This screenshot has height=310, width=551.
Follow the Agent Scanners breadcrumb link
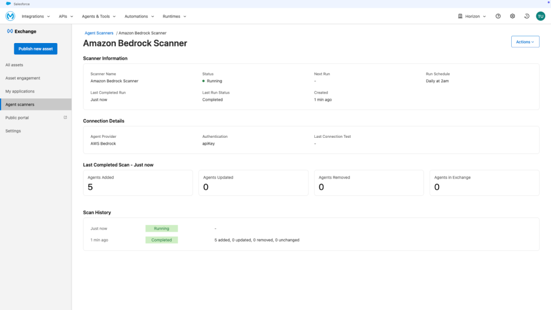pos(98,33)
